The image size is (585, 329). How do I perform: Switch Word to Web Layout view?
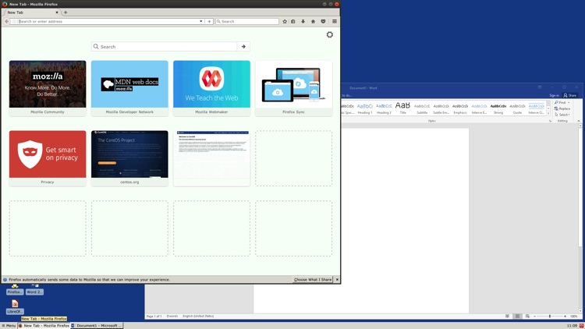pyautogui.click(x=527, y=317)
